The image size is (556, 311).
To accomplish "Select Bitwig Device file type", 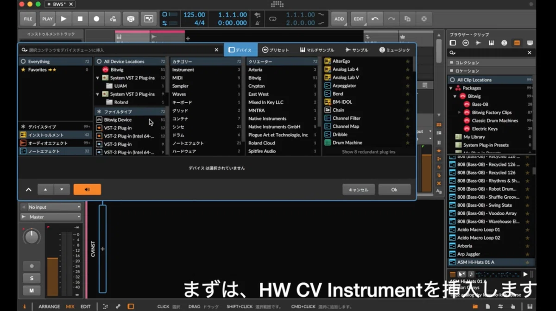I will [x=131, y=120].
